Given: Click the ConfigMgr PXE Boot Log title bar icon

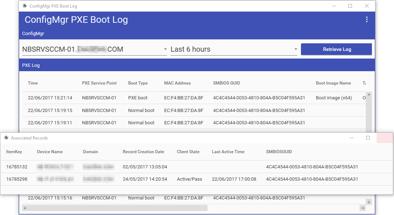Looking at the screenshot, I should coord(25,6).
